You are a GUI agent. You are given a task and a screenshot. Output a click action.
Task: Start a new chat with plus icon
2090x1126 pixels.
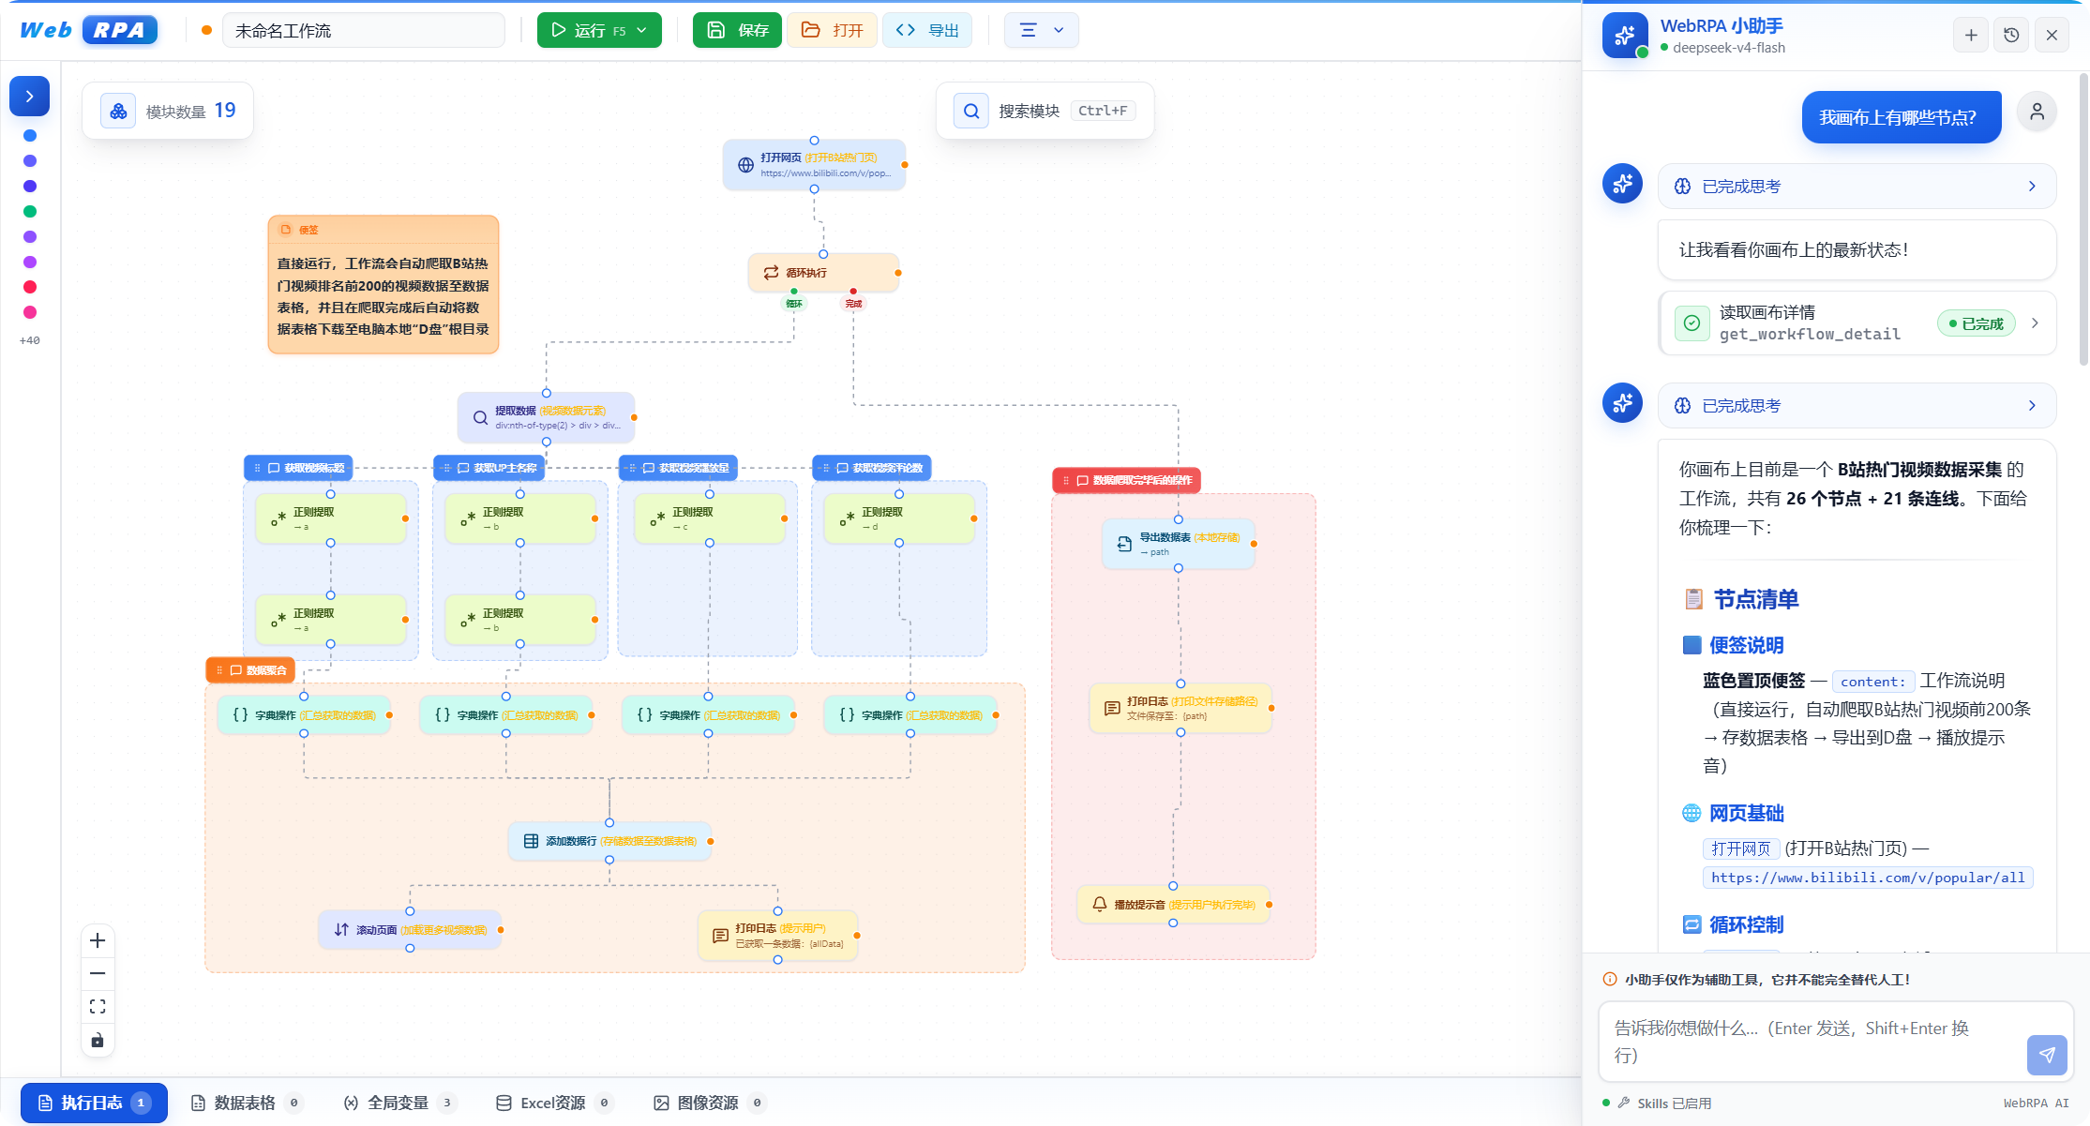pyautogui.click(x=1971, y=35)
